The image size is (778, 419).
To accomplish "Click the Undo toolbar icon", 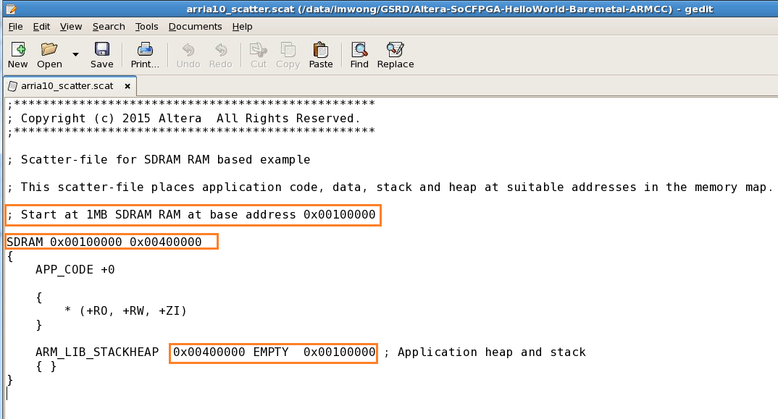I will pyautogui.click(x=188, y=50).
